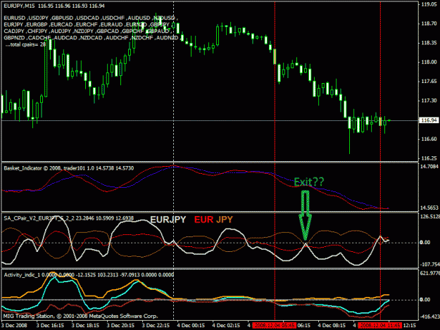The image size is (440, 330).
Task: Select the red 2008.12.04 11:45 time marker
Action: pos(380,326)
